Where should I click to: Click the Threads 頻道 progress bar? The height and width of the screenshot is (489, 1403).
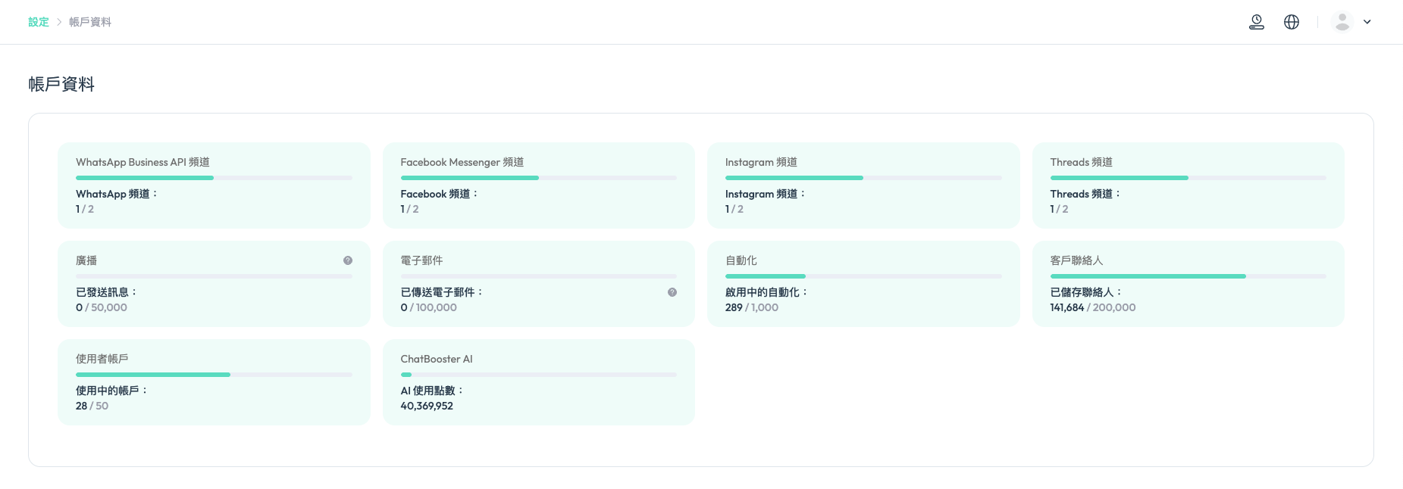coord(1188,178)
